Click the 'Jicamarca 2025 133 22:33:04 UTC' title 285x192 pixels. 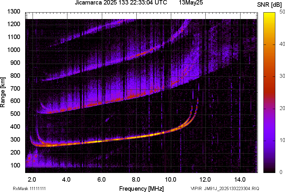point(121,3)
